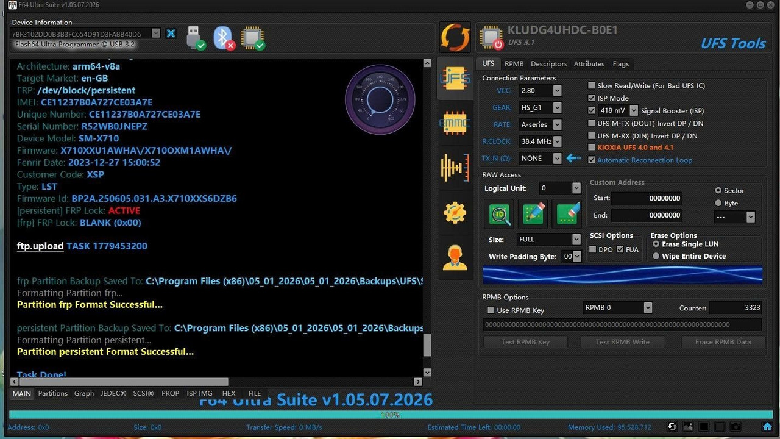Image resolution: width=780 pixels, height=439 pixels.
Task: Switch to the Descriptors tab
Action: tap(549, 64)
